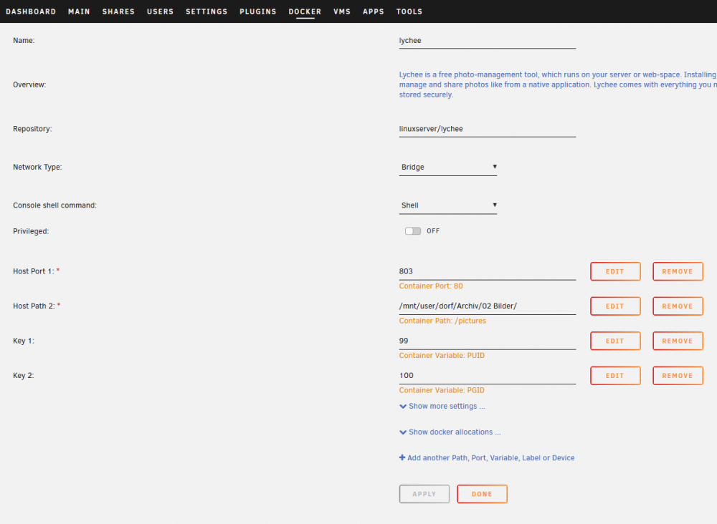717x524 pixels.
Task: Click the Repository field linuxserver/lychee
Action: click(x=488, y=129)
